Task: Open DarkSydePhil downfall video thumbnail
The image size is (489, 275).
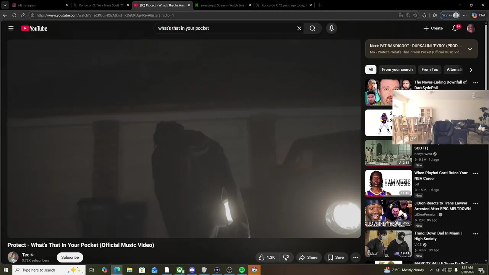Action: pos(379,92)
